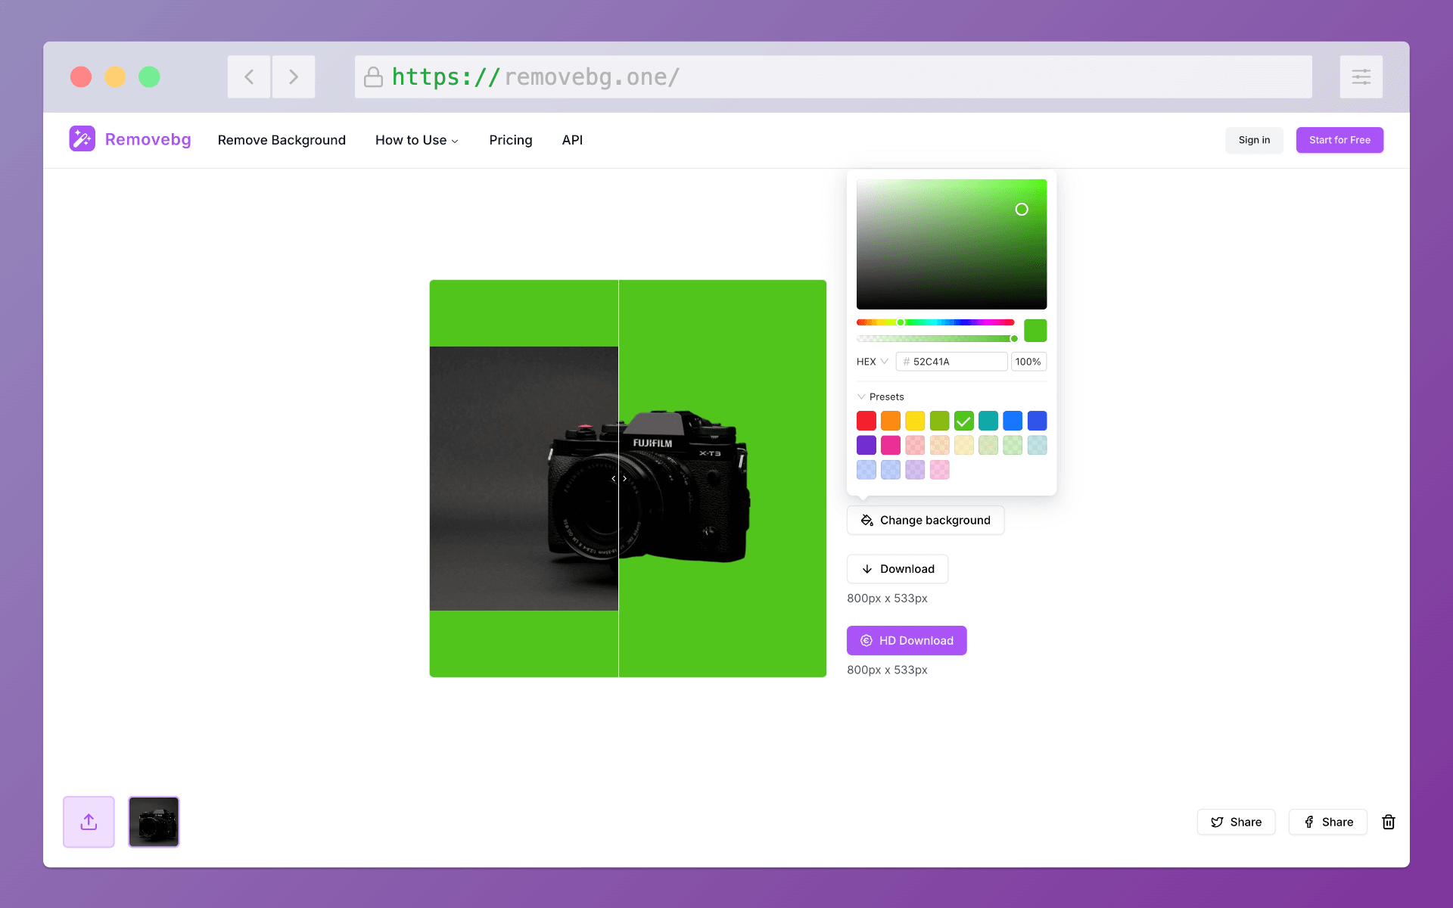Click the Pricing tab in navigation

pyautogui.click(x=509, y=140)
